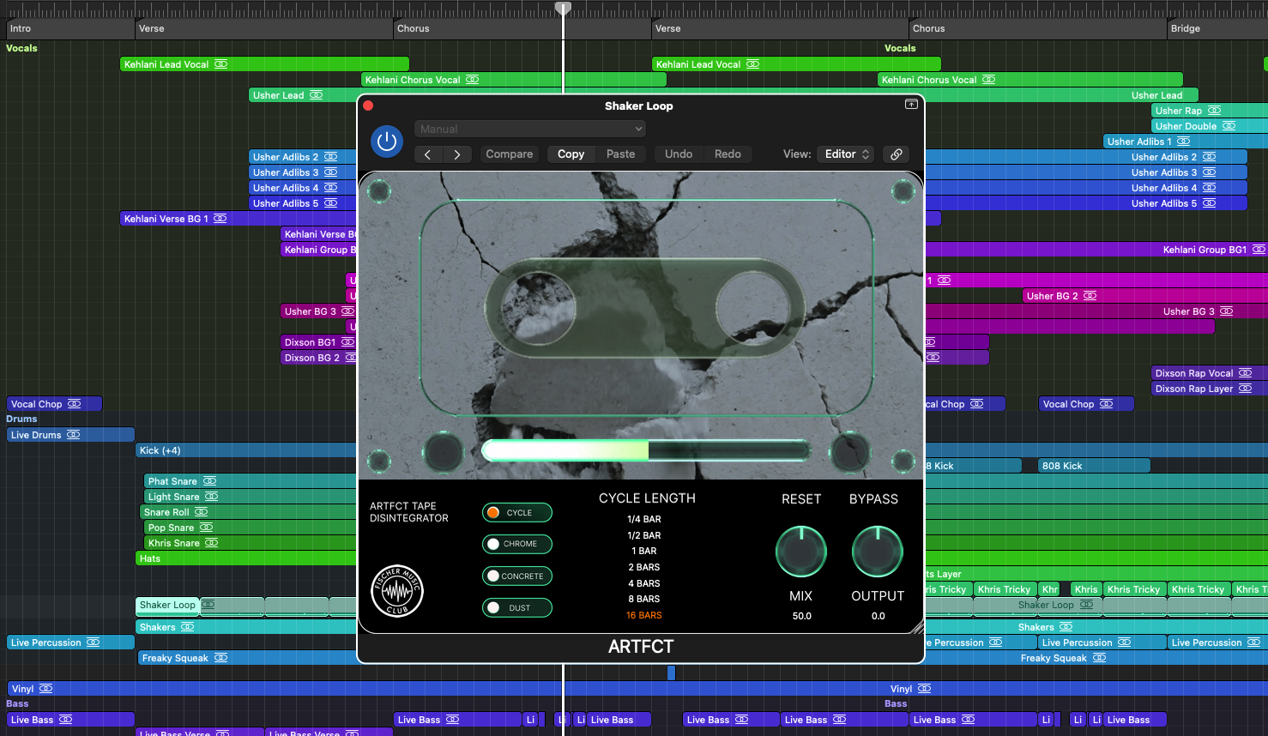The height and width of the screenshot is (736, 1268).
Task: Enable the CONCRETE toggle
Action: (x=516, y=576)
